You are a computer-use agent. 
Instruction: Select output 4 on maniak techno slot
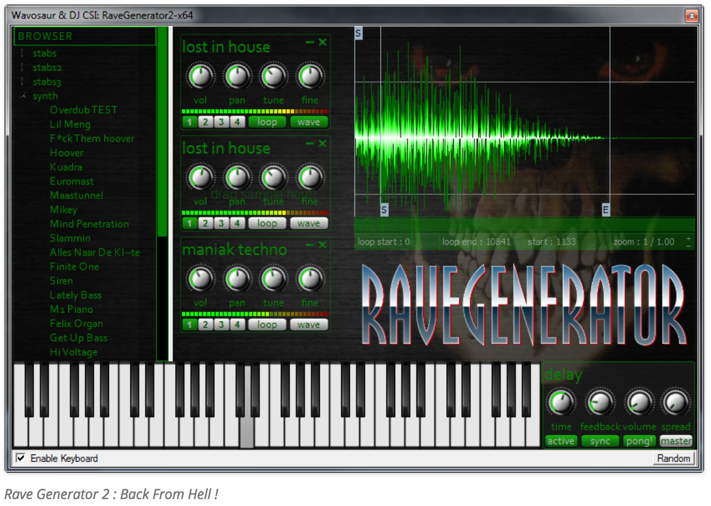coord(237,325)
